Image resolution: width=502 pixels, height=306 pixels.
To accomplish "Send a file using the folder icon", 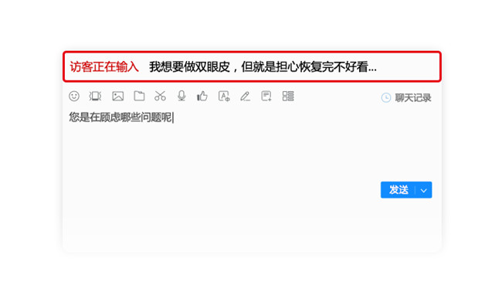I will pos(139,96).
